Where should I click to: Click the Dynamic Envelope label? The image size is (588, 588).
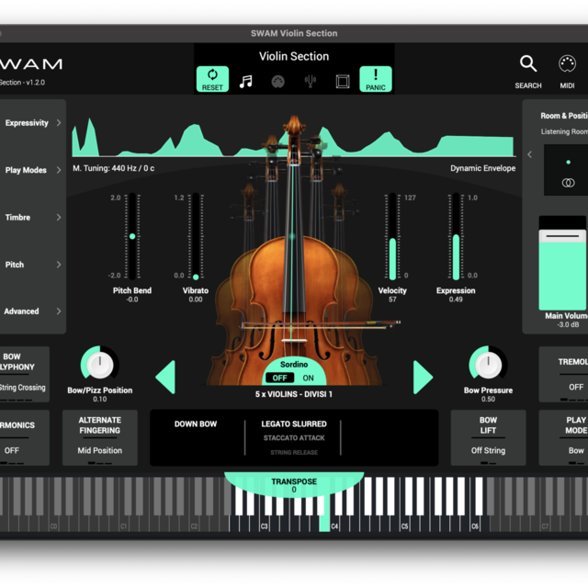482,168
